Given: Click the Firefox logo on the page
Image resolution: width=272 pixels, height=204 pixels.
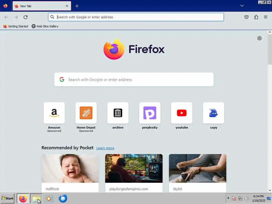Looking at the screenshot, I should coord(134,49).
